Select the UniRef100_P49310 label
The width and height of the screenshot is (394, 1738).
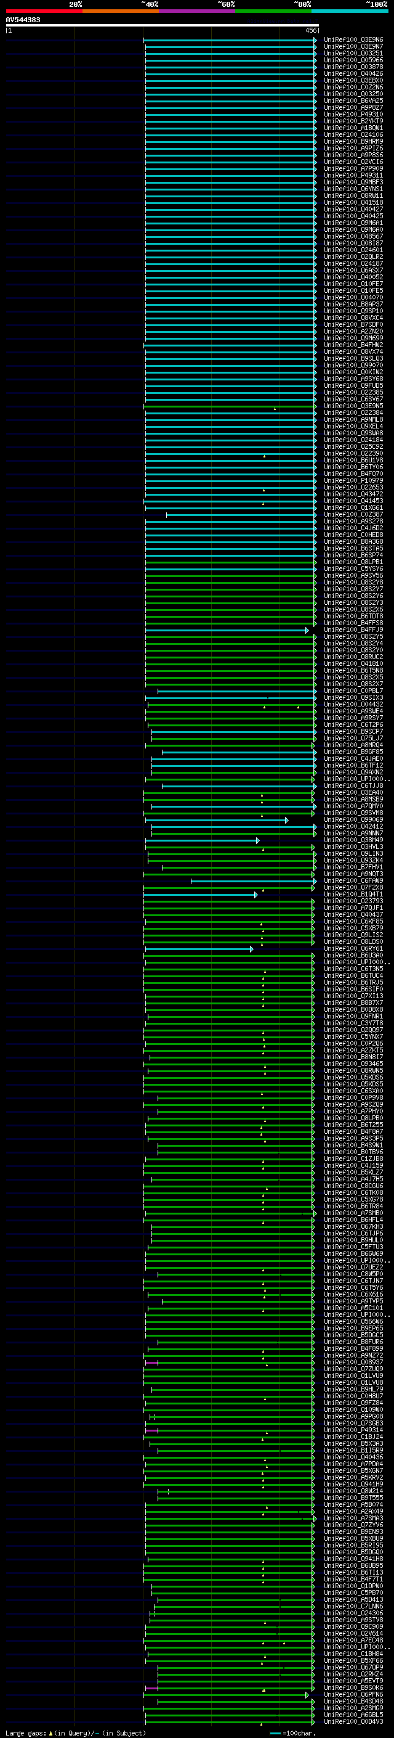pyautogui.click(x=353, y=114)
